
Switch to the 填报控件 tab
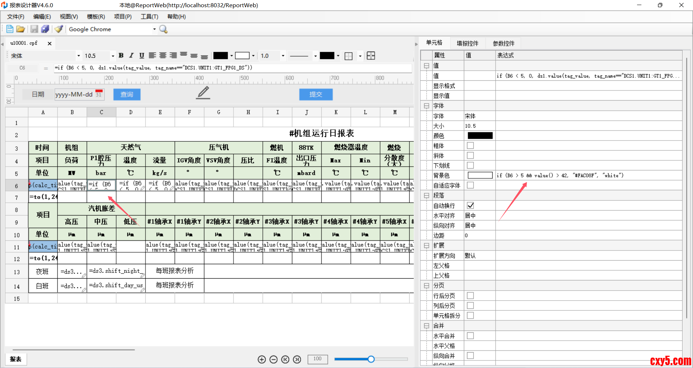click(x=467, y=43)
